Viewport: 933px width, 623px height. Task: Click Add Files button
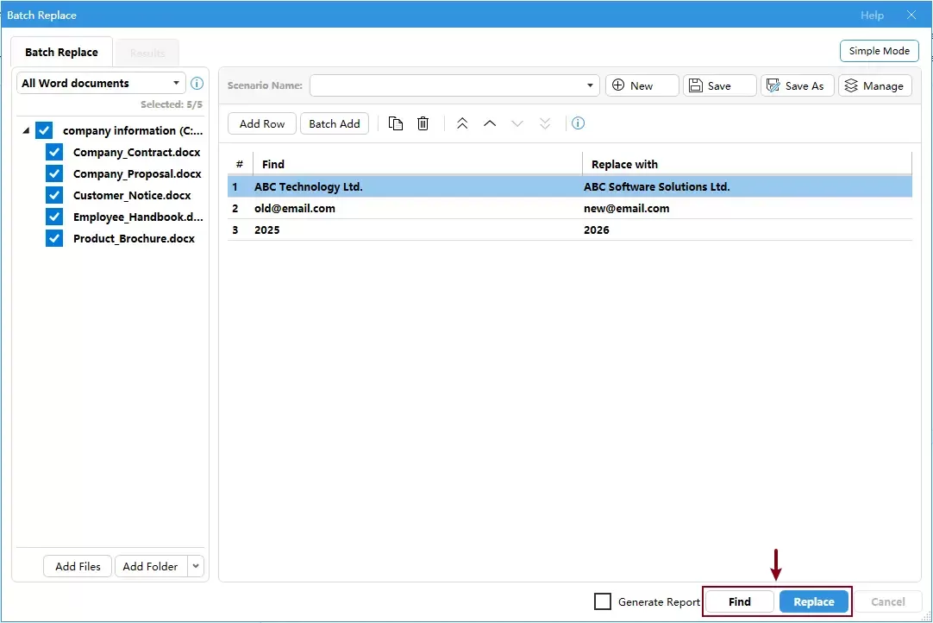click(78, 566)
